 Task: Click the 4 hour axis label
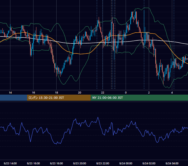click(x=172, y=93)
